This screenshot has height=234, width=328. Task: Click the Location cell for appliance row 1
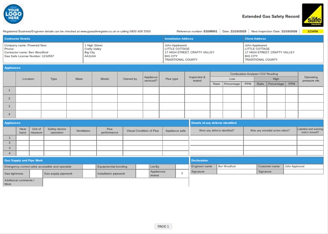pos(28,90)
